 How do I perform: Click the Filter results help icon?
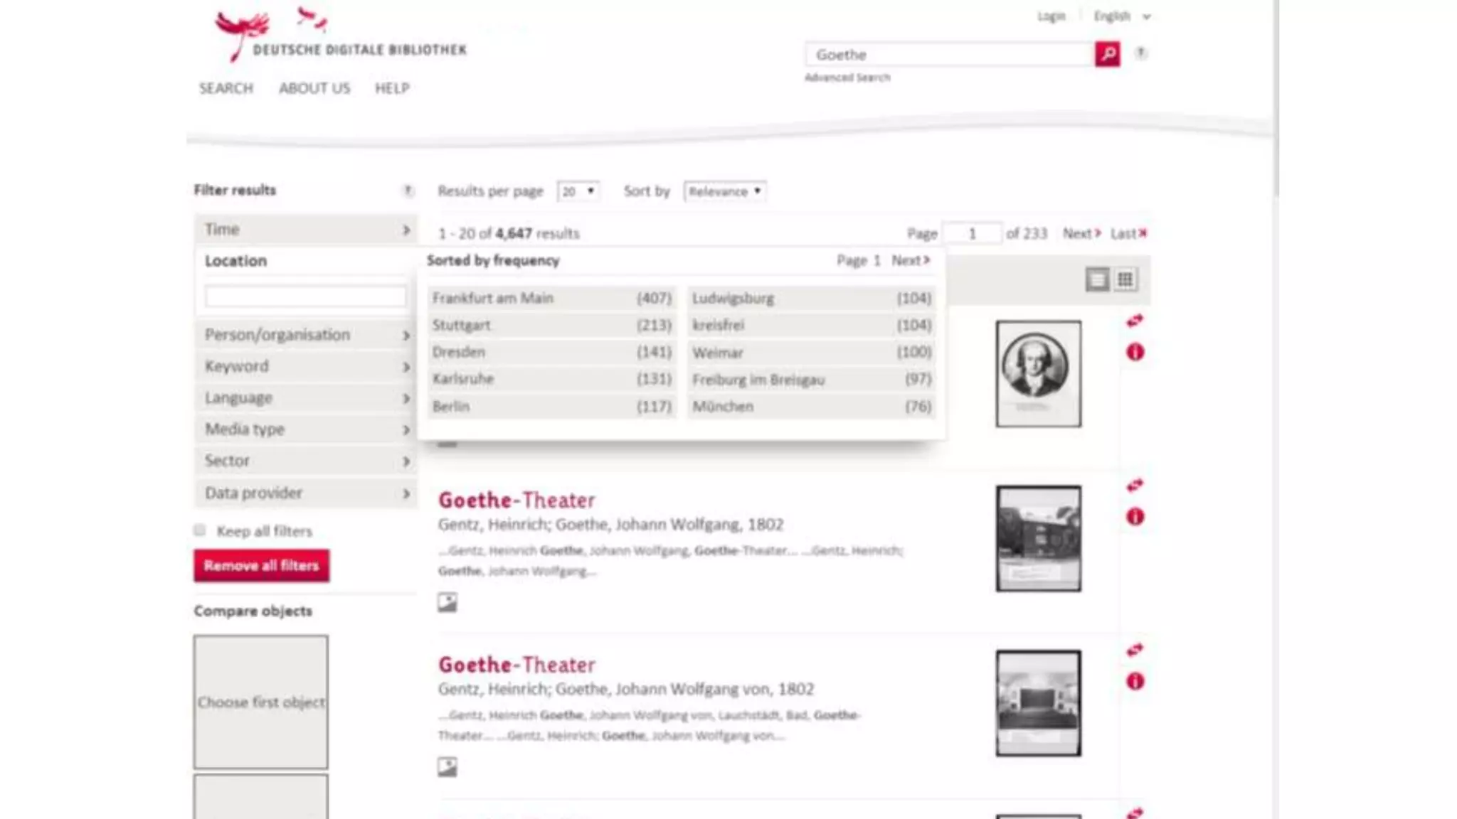click(407, 191)
